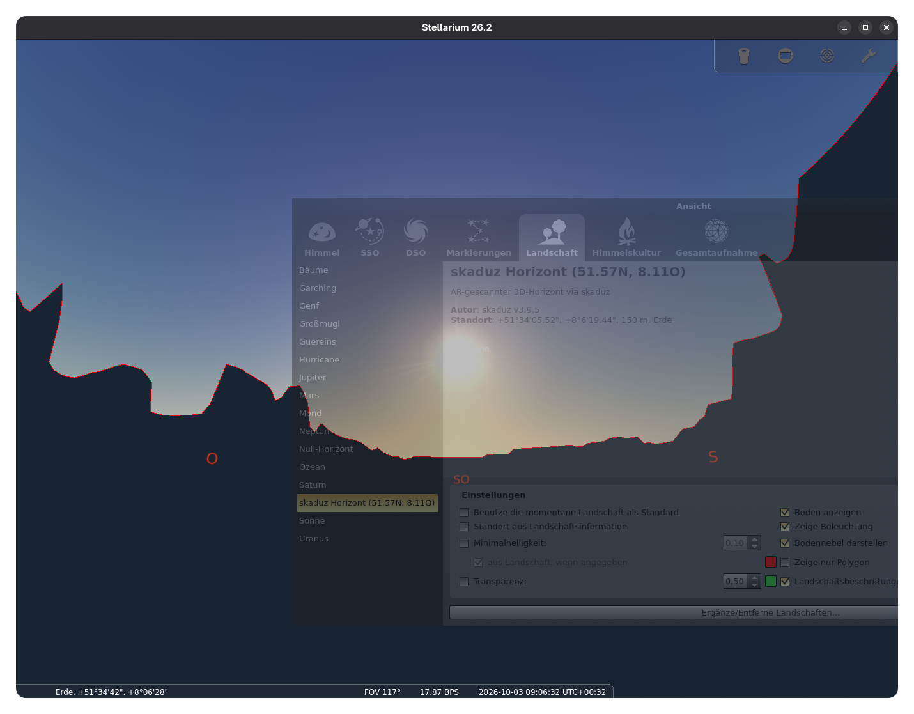Select the Bäume landscape
Image resolution: width=914 pixels, height=714 pixels.
(x=368, y=270)
